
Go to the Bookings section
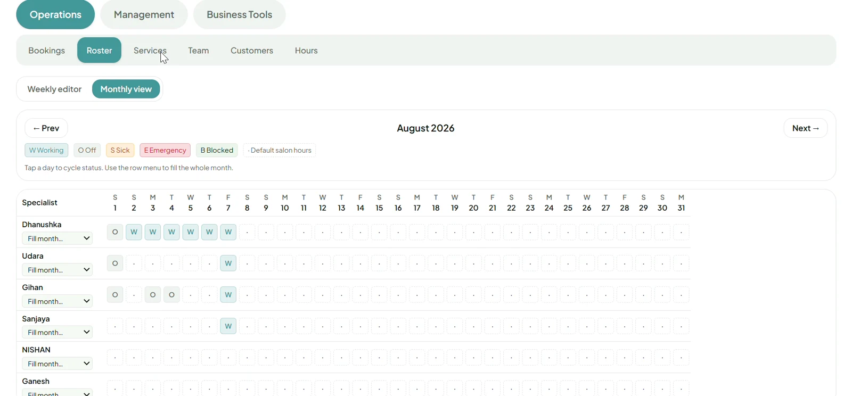pos(46,50)
